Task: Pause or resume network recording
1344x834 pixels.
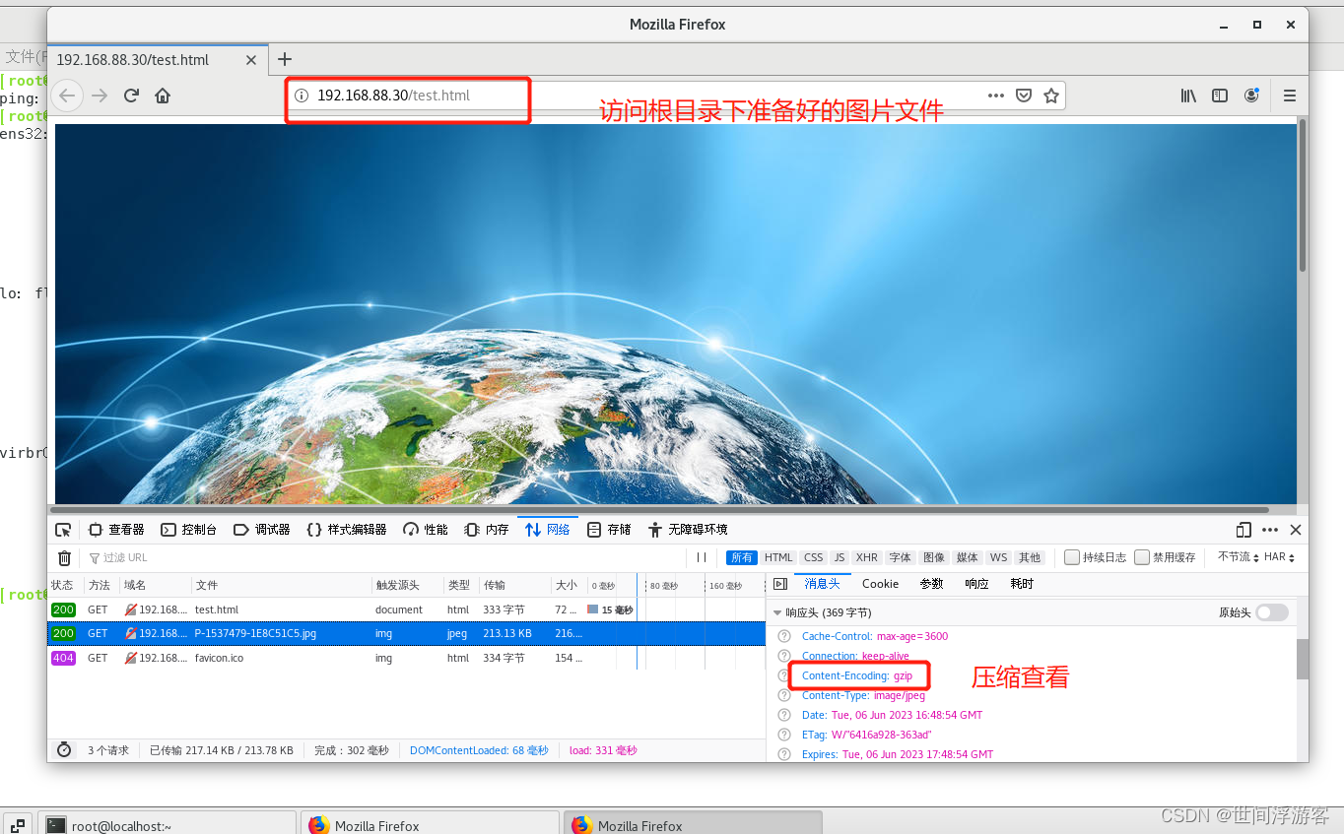Action: click(702, 557)
